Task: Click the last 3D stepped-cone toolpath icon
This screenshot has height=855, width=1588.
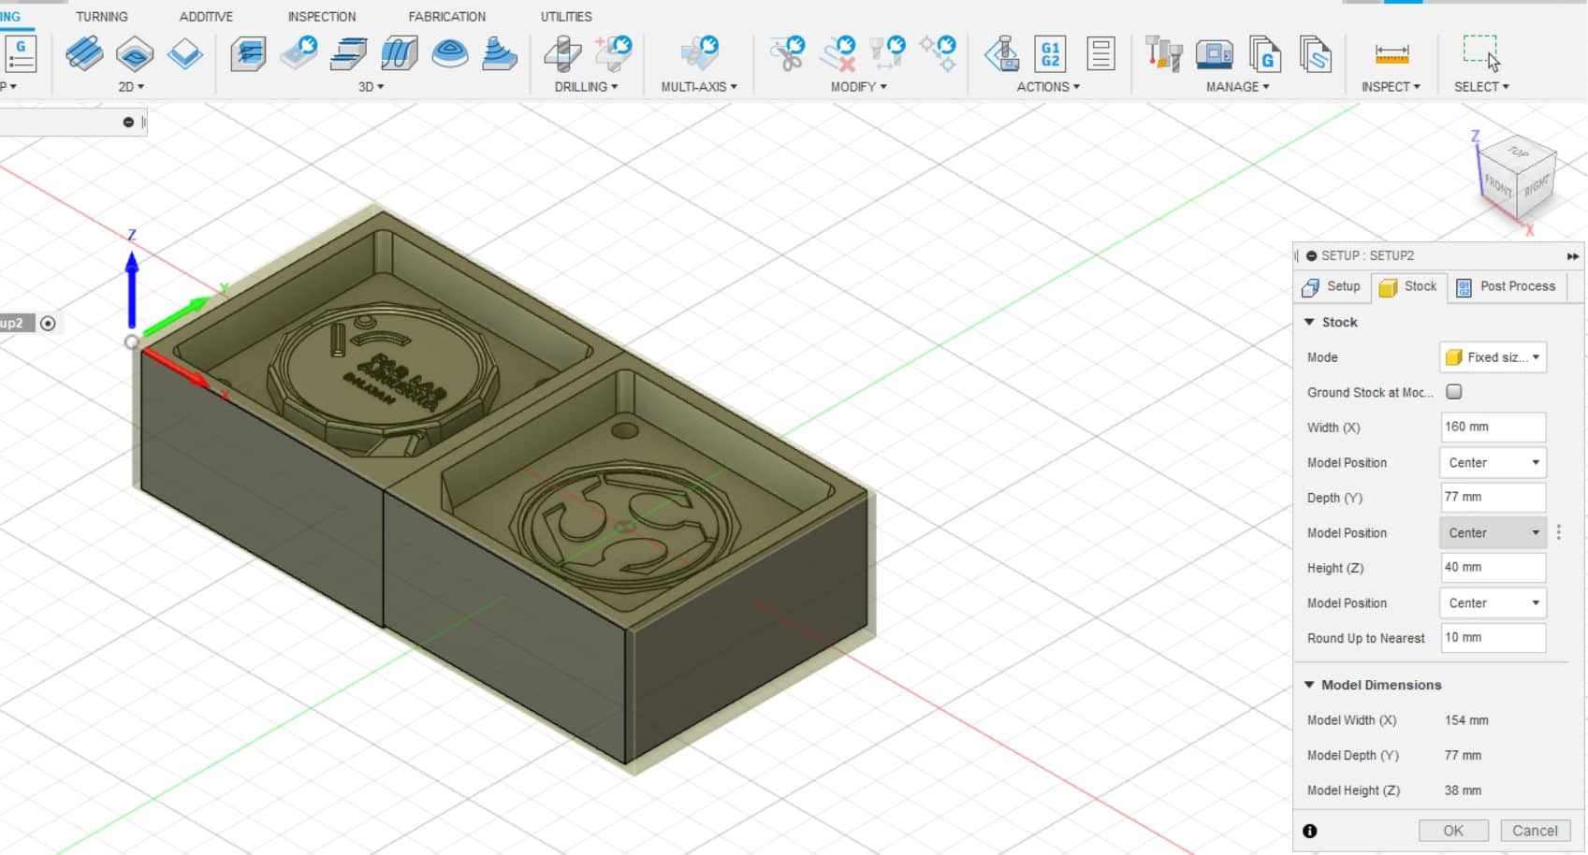Action: [x=500, y=53]
